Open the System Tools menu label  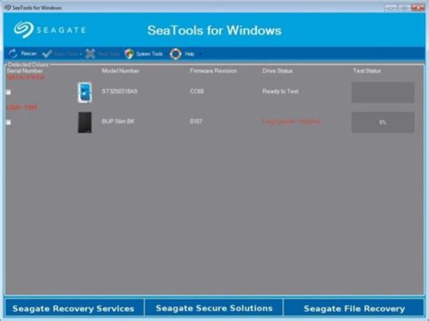coord(150,54)
